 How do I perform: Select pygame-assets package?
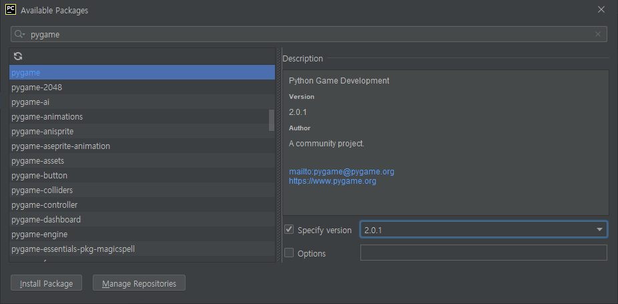pyautogui.click(x=142, y=161)
